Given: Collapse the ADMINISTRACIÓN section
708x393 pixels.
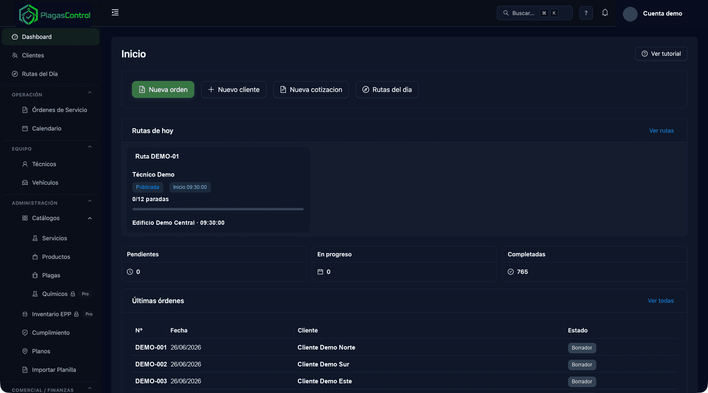Looking at the screenshot, I should (x=90, y=201).
